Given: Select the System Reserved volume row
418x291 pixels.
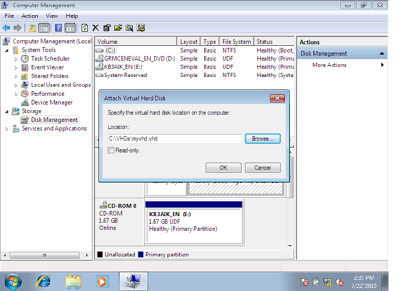Looking at the screenshot, I should coord(194,75).
